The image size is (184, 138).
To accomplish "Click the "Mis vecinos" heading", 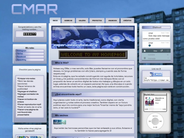I will click(61, 116).
